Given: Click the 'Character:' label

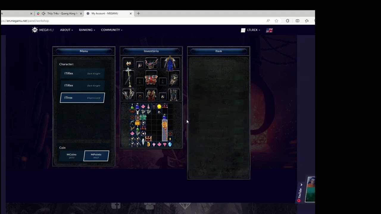Looking at the screenshot, I should coord(66,64).
